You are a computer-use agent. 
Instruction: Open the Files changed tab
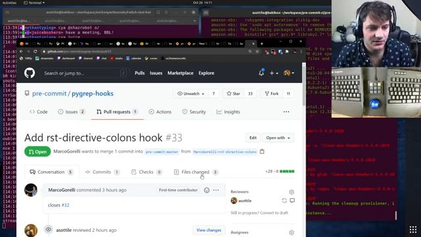pos(196,172)
